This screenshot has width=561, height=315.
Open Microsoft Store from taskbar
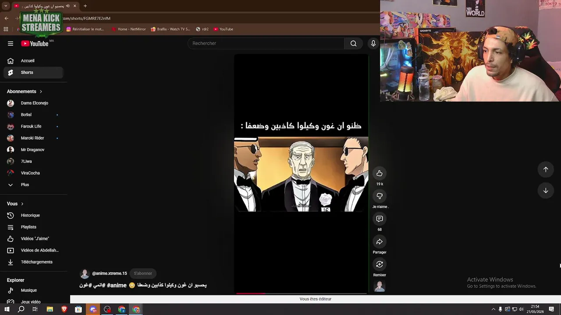(78, 309)
